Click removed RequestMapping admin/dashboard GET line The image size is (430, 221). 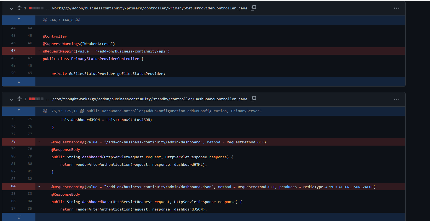click(159, 142)
